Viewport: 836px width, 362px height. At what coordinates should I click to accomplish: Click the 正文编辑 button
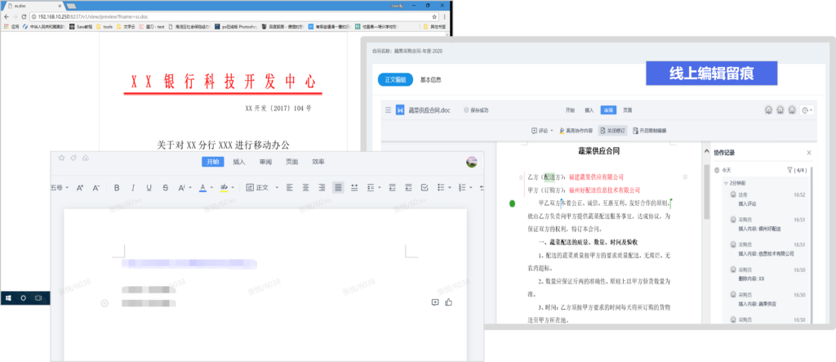click(x=394, y=80)
